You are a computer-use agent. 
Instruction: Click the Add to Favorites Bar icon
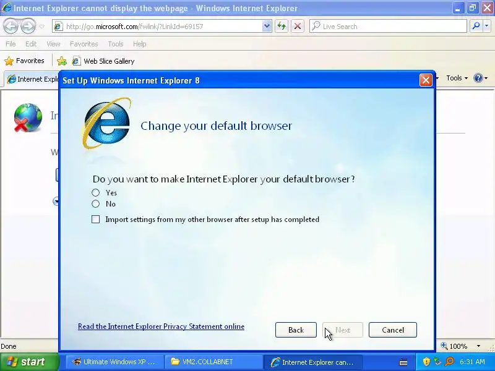click(x=62, y=61)
